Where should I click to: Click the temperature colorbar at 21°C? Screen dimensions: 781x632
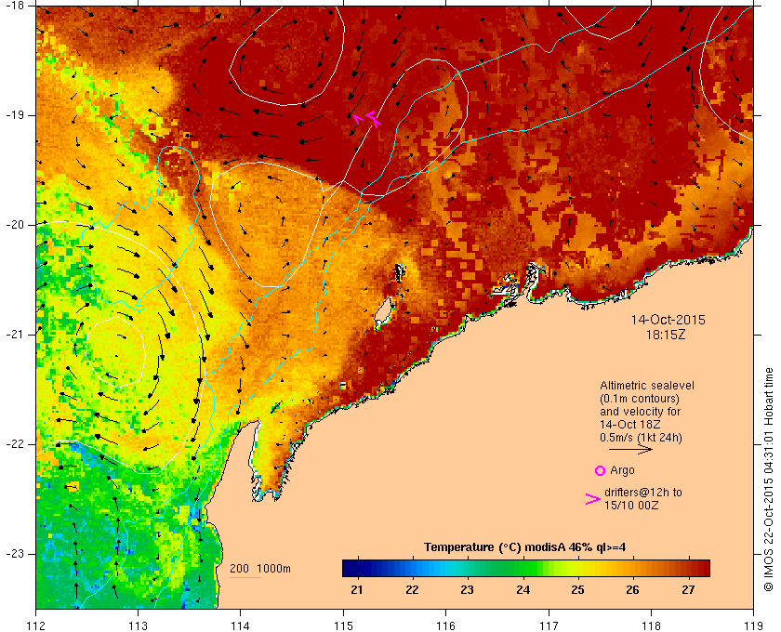pyautogui.click(x=357, y=568)
